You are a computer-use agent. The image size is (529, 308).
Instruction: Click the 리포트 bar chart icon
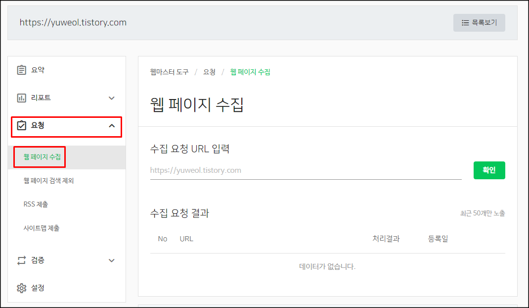[22, 98]
